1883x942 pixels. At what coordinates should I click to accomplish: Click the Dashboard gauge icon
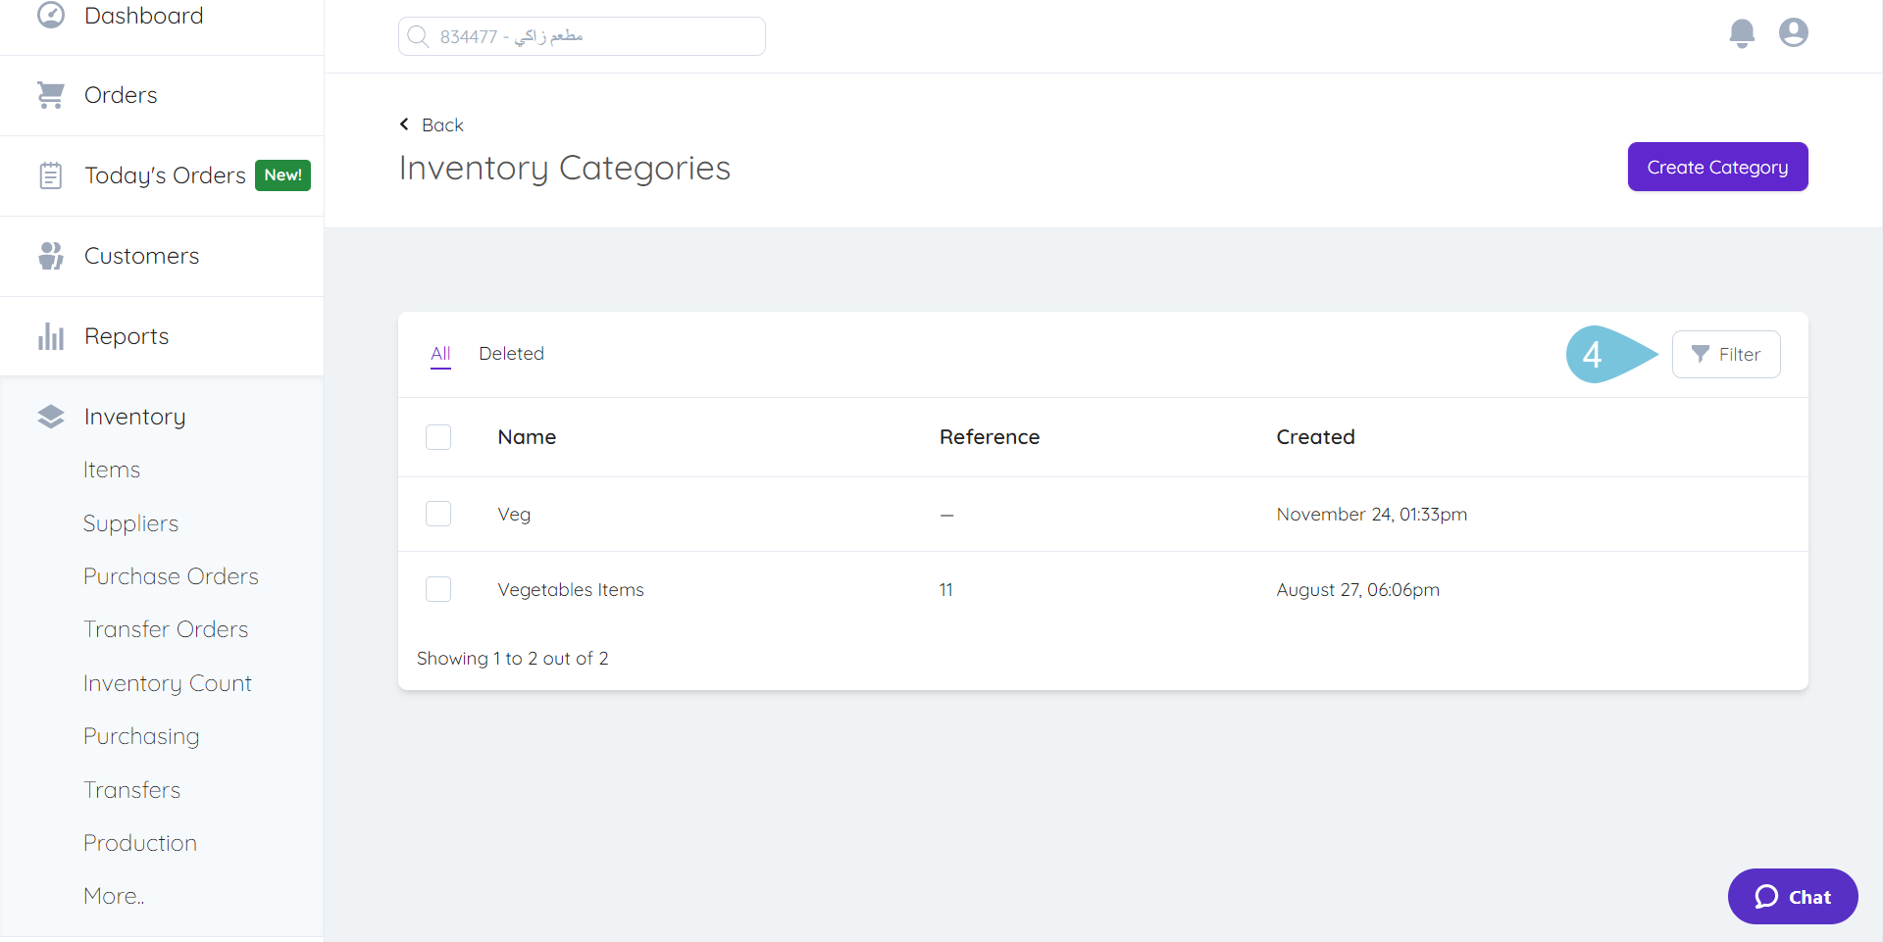point(51,16)
